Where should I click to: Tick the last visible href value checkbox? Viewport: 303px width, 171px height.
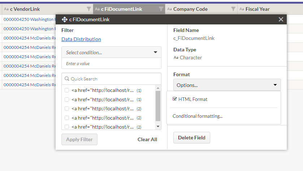click(x=67, y=127)
